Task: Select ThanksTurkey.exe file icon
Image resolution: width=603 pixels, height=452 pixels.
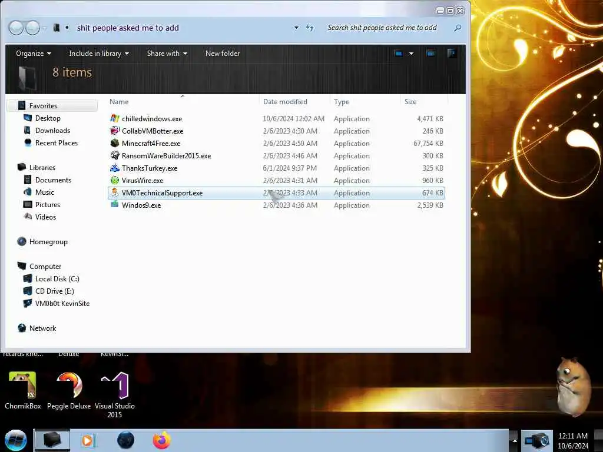Action: point(115,168)
